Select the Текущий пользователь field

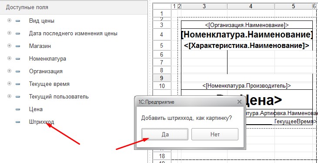click(59, 97)
